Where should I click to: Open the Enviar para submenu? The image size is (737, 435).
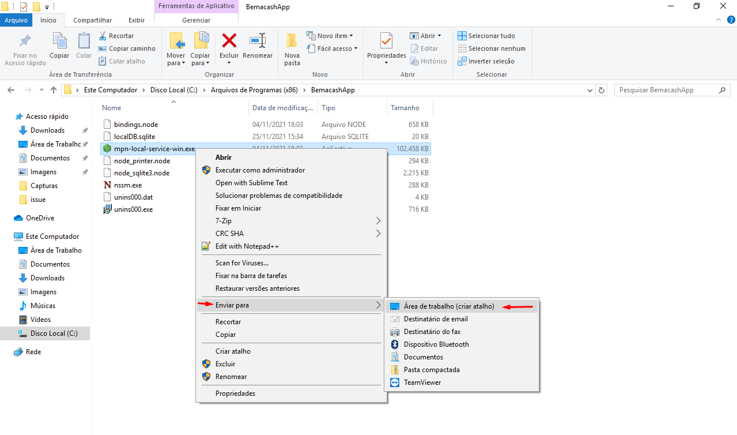point(291,305)
